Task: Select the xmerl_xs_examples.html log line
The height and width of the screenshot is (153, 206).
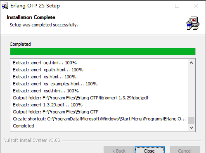Action: pyautogui.click(x=55, y=84)
